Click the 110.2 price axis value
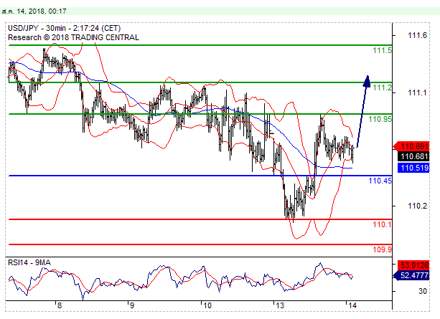Image resolution: width=440 pixels, height=319 pixels. click(417, 206)
